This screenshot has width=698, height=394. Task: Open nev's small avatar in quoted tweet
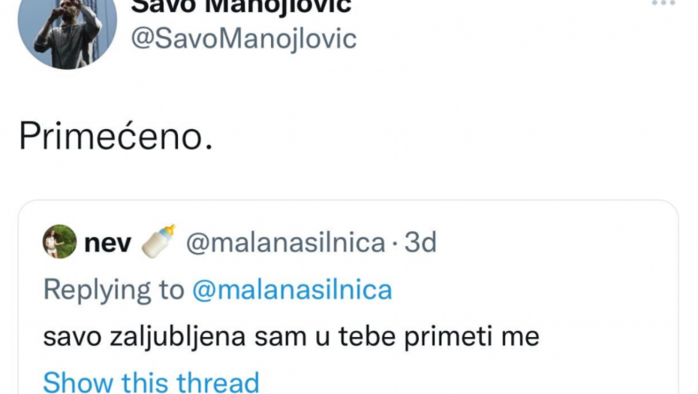pos(59,242)
